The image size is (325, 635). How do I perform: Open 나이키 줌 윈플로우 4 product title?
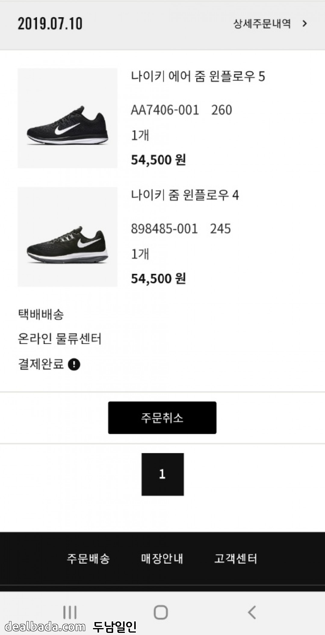(185, 195)
